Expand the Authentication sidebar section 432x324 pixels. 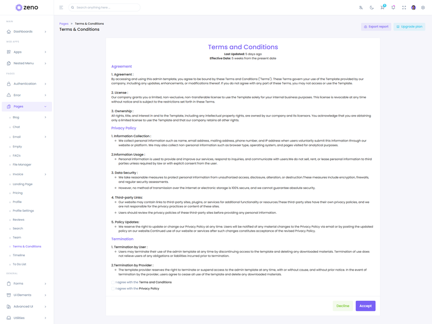pyautogui.click(x=26, y=84)
